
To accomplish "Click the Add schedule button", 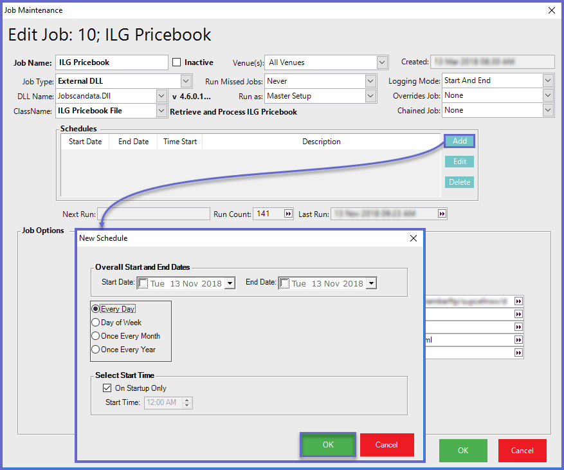I will tap(459, 141).
